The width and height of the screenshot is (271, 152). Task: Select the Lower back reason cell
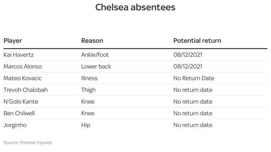point(96,66)
